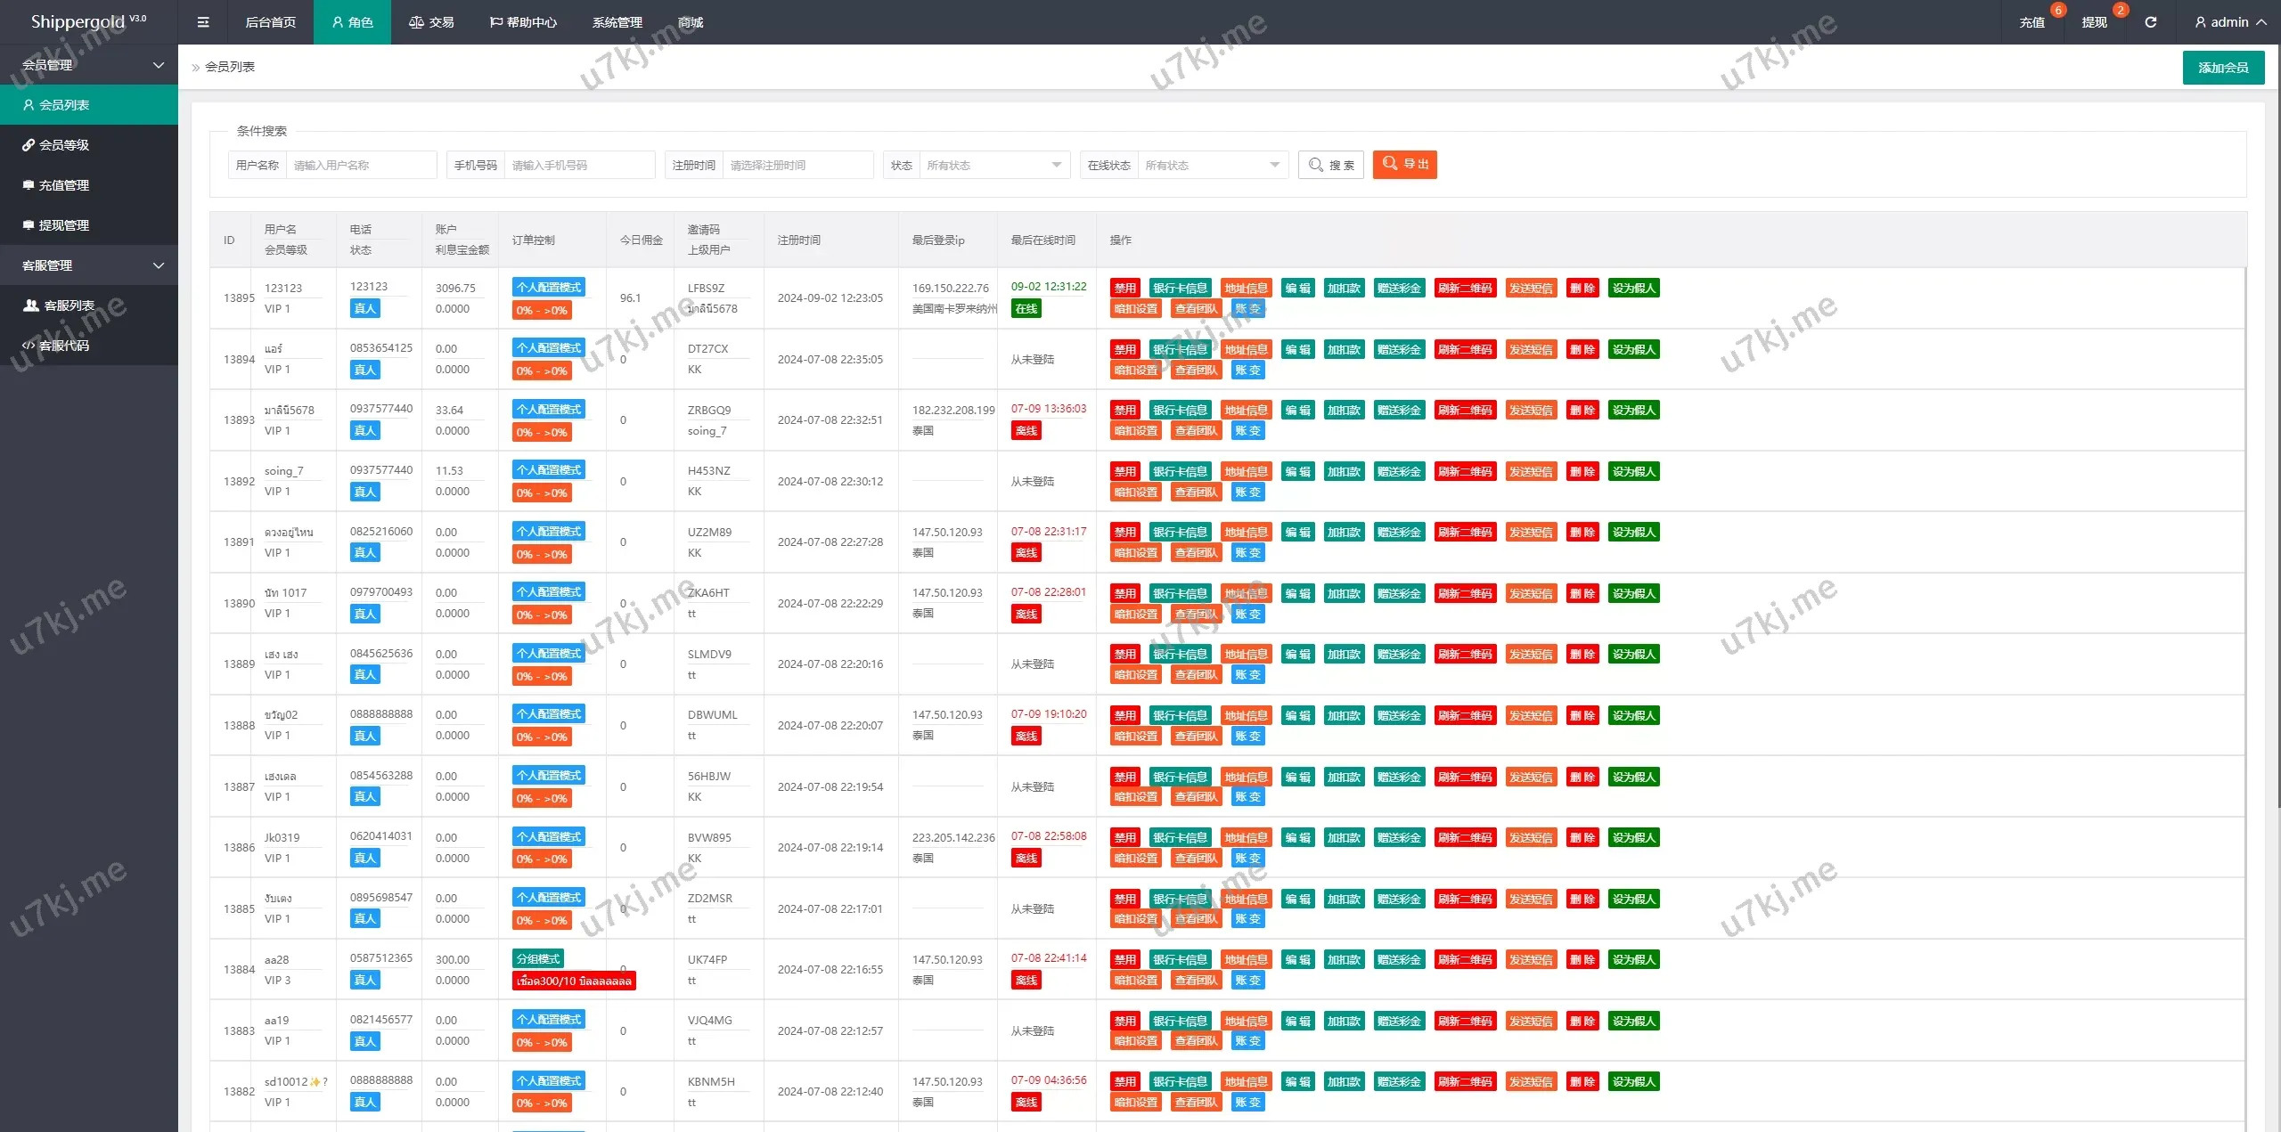
Task: Open 客服代码 in the sidebar
Action: tap(63, 346)
